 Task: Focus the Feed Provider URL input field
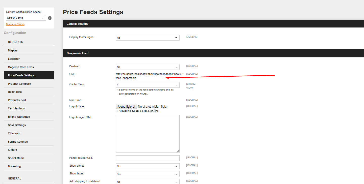point(148,158)
